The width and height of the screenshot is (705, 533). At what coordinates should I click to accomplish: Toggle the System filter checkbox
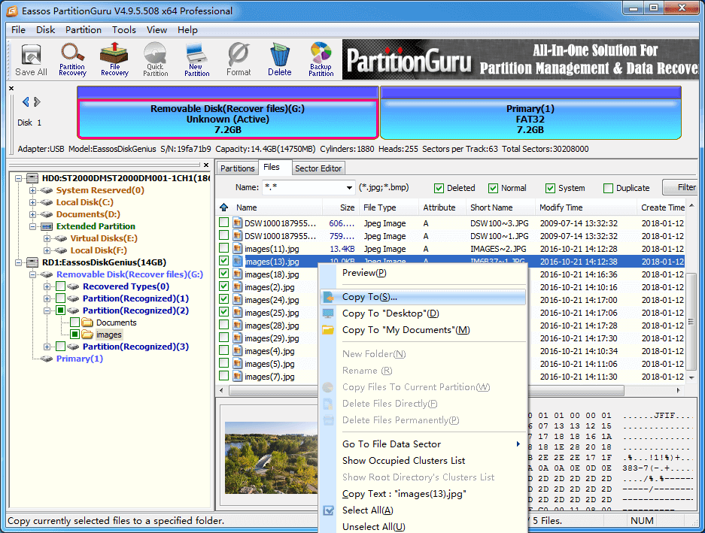(550, 188)
